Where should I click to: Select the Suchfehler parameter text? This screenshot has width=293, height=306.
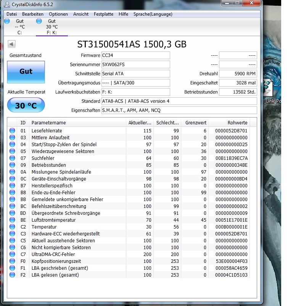43,158
